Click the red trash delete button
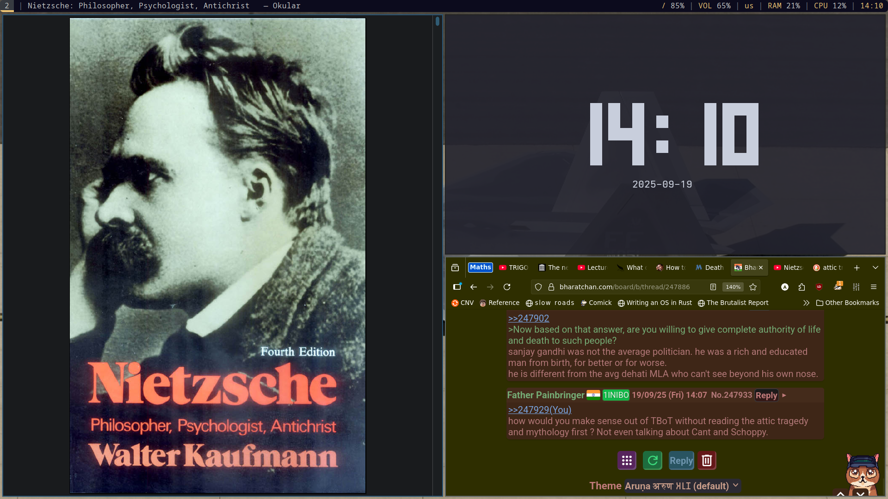Viewport: 888px width, 499px height. pyautogui.click(x=707, y=460)
